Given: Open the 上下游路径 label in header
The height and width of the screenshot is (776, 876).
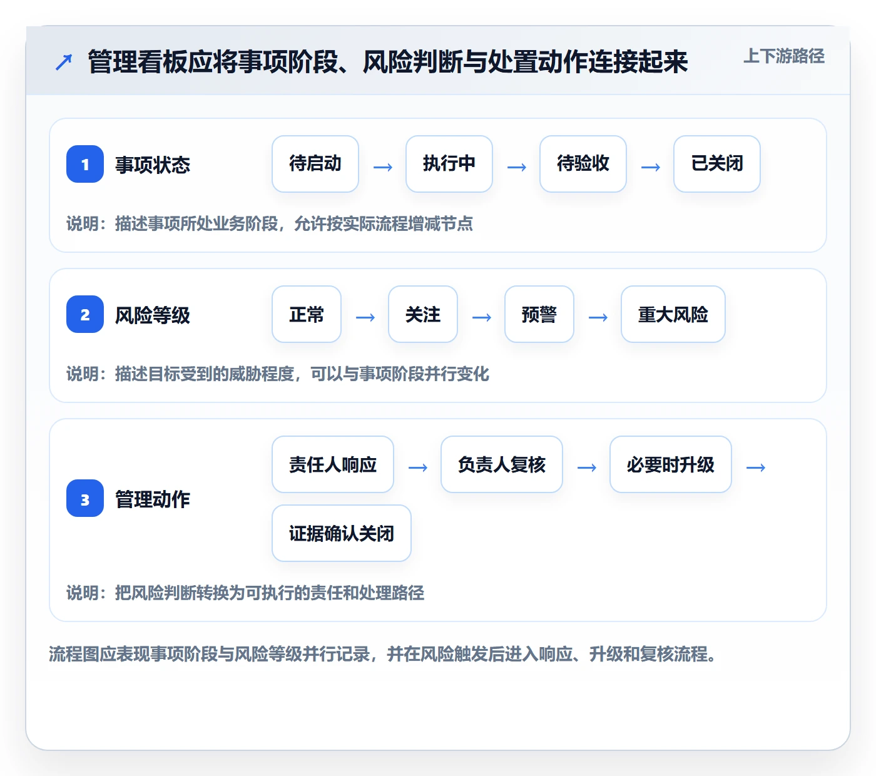Looking at the screenshot, I should click(x=783, y=56).
